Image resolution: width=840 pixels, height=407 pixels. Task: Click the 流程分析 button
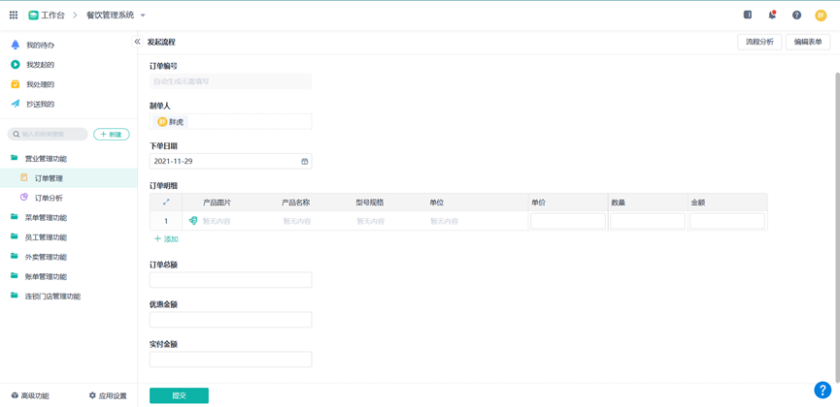point(759,42)
